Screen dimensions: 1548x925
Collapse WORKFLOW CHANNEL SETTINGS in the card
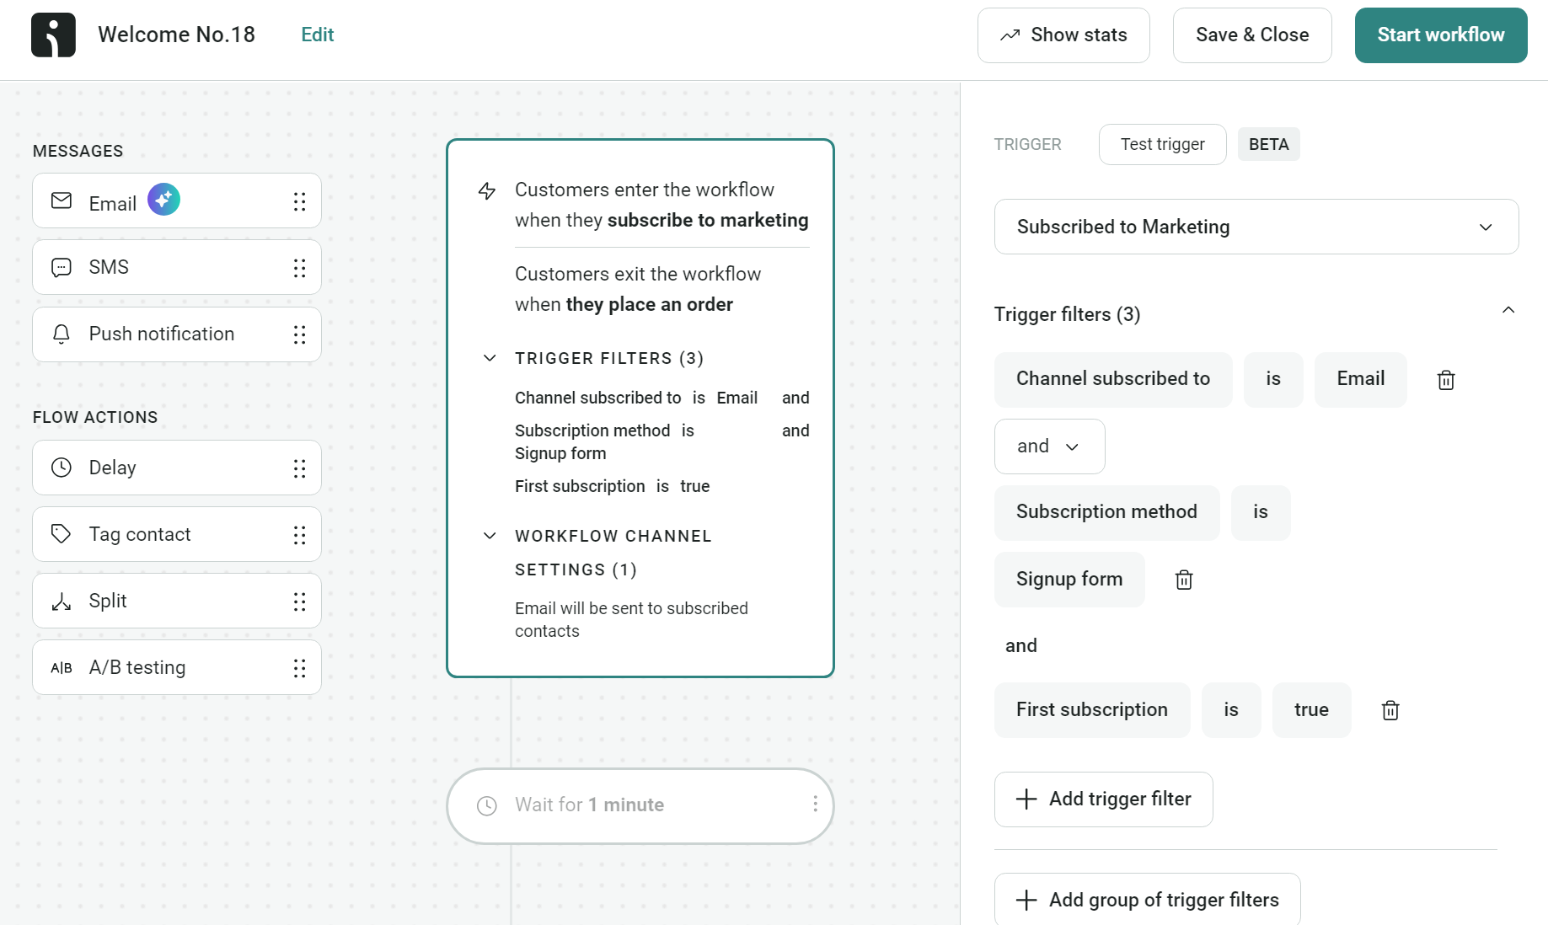click(490, 536)
